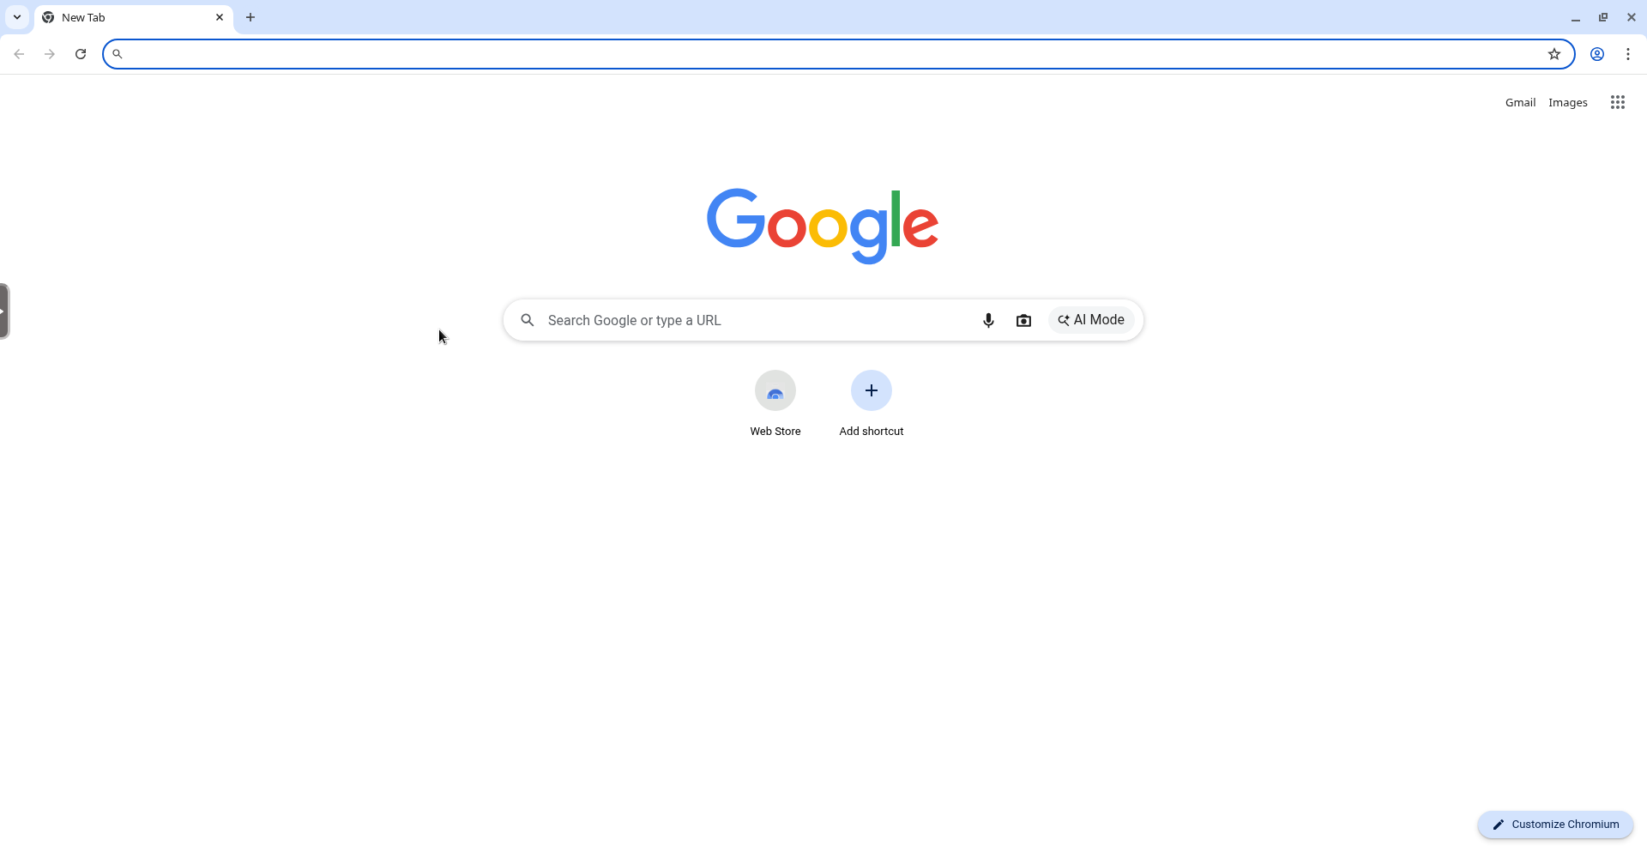
Task: Click the voice search microphone icon
Action: click(x=988, y=320)
